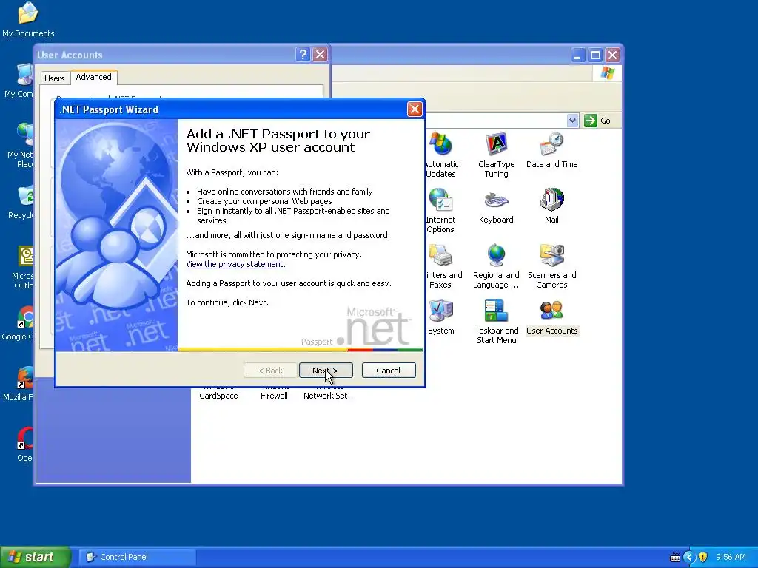Select Wireless Network Setup label
Screen dimensions: 758x568
[x=329, y=395]
